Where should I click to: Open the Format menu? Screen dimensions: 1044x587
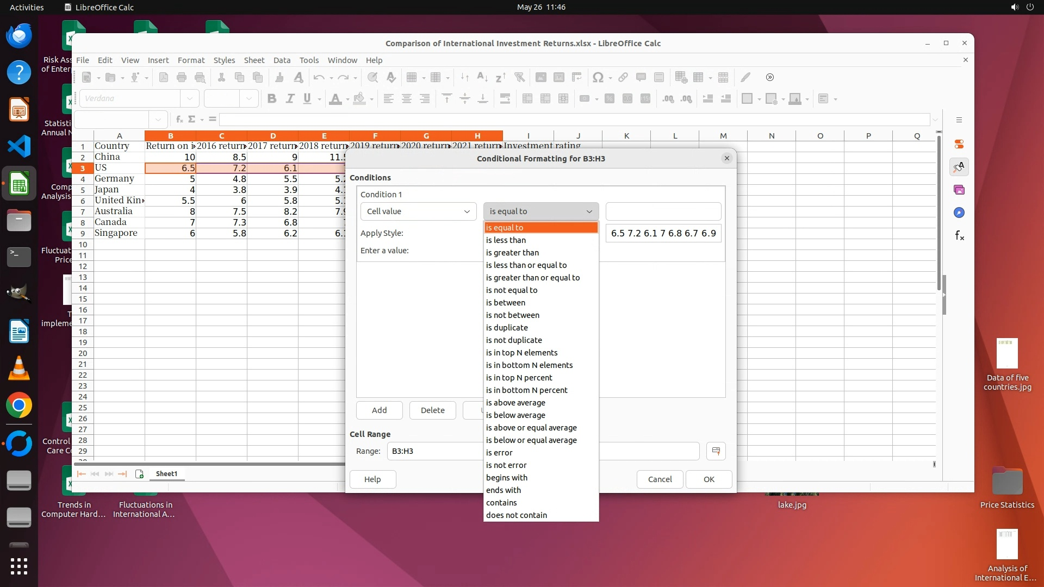(x=191, y=60)
